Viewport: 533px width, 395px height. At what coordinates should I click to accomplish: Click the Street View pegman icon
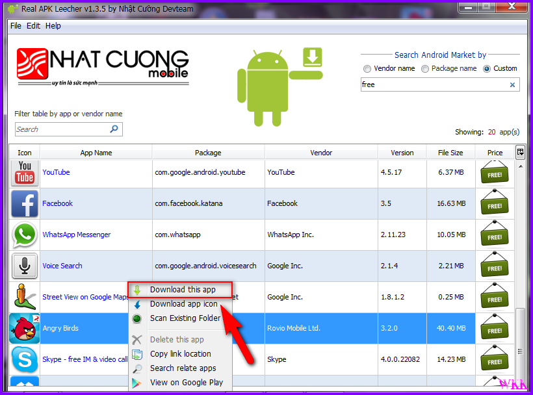[x=25, y=296]
